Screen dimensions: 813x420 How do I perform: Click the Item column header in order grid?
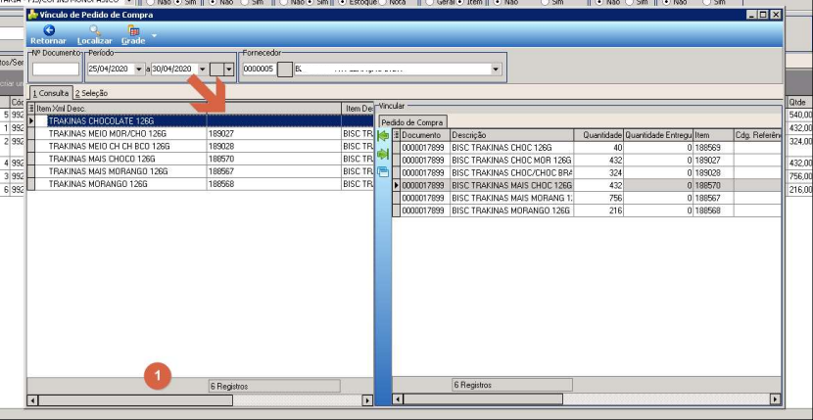(713, 135)
